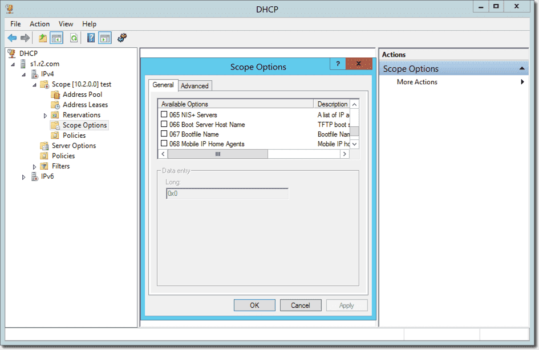Click the OK button
Screen dimensions: 539x350
254,305
